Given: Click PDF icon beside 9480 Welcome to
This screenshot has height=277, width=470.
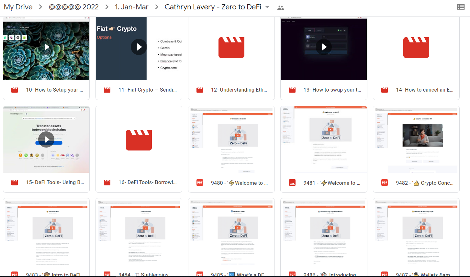Looking at the screenshot, I should click(200, 183).
